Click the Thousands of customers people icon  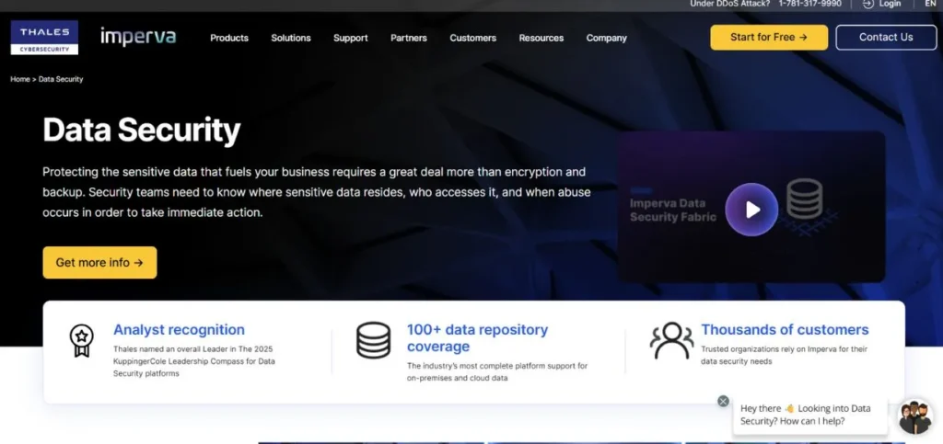[671, 340]
